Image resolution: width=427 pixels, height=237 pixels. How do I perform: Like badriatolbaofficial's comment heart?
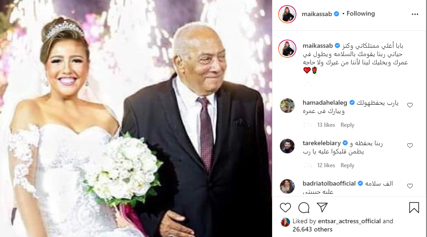(410, 186)
